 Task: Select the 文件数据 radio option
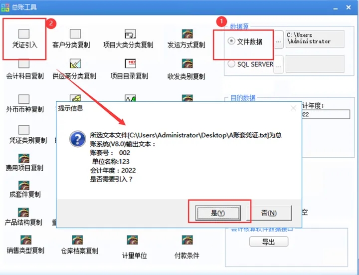(x=245, y=41)
